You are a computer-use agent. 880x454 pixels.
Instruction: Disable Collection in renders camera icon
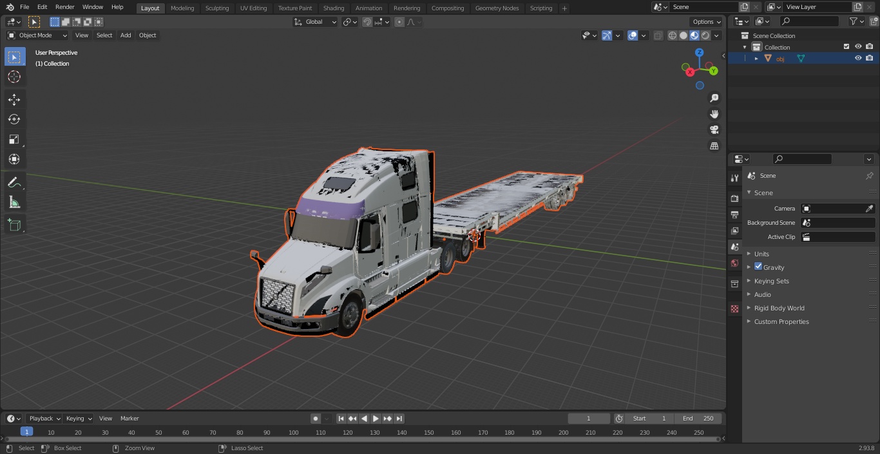pos(870,46)
